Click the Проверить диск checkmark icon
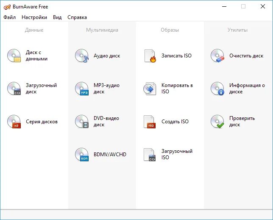The image size is (273, 220). (217, 122)
